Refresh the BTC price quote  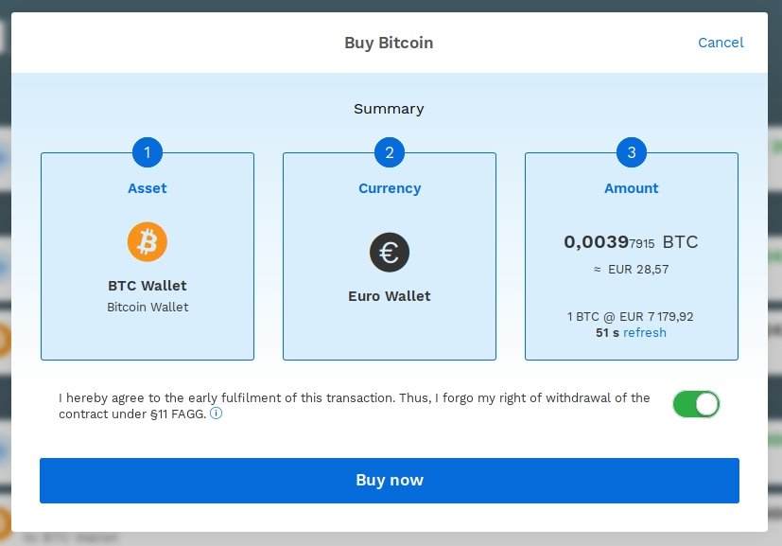(x=645, y=332)
